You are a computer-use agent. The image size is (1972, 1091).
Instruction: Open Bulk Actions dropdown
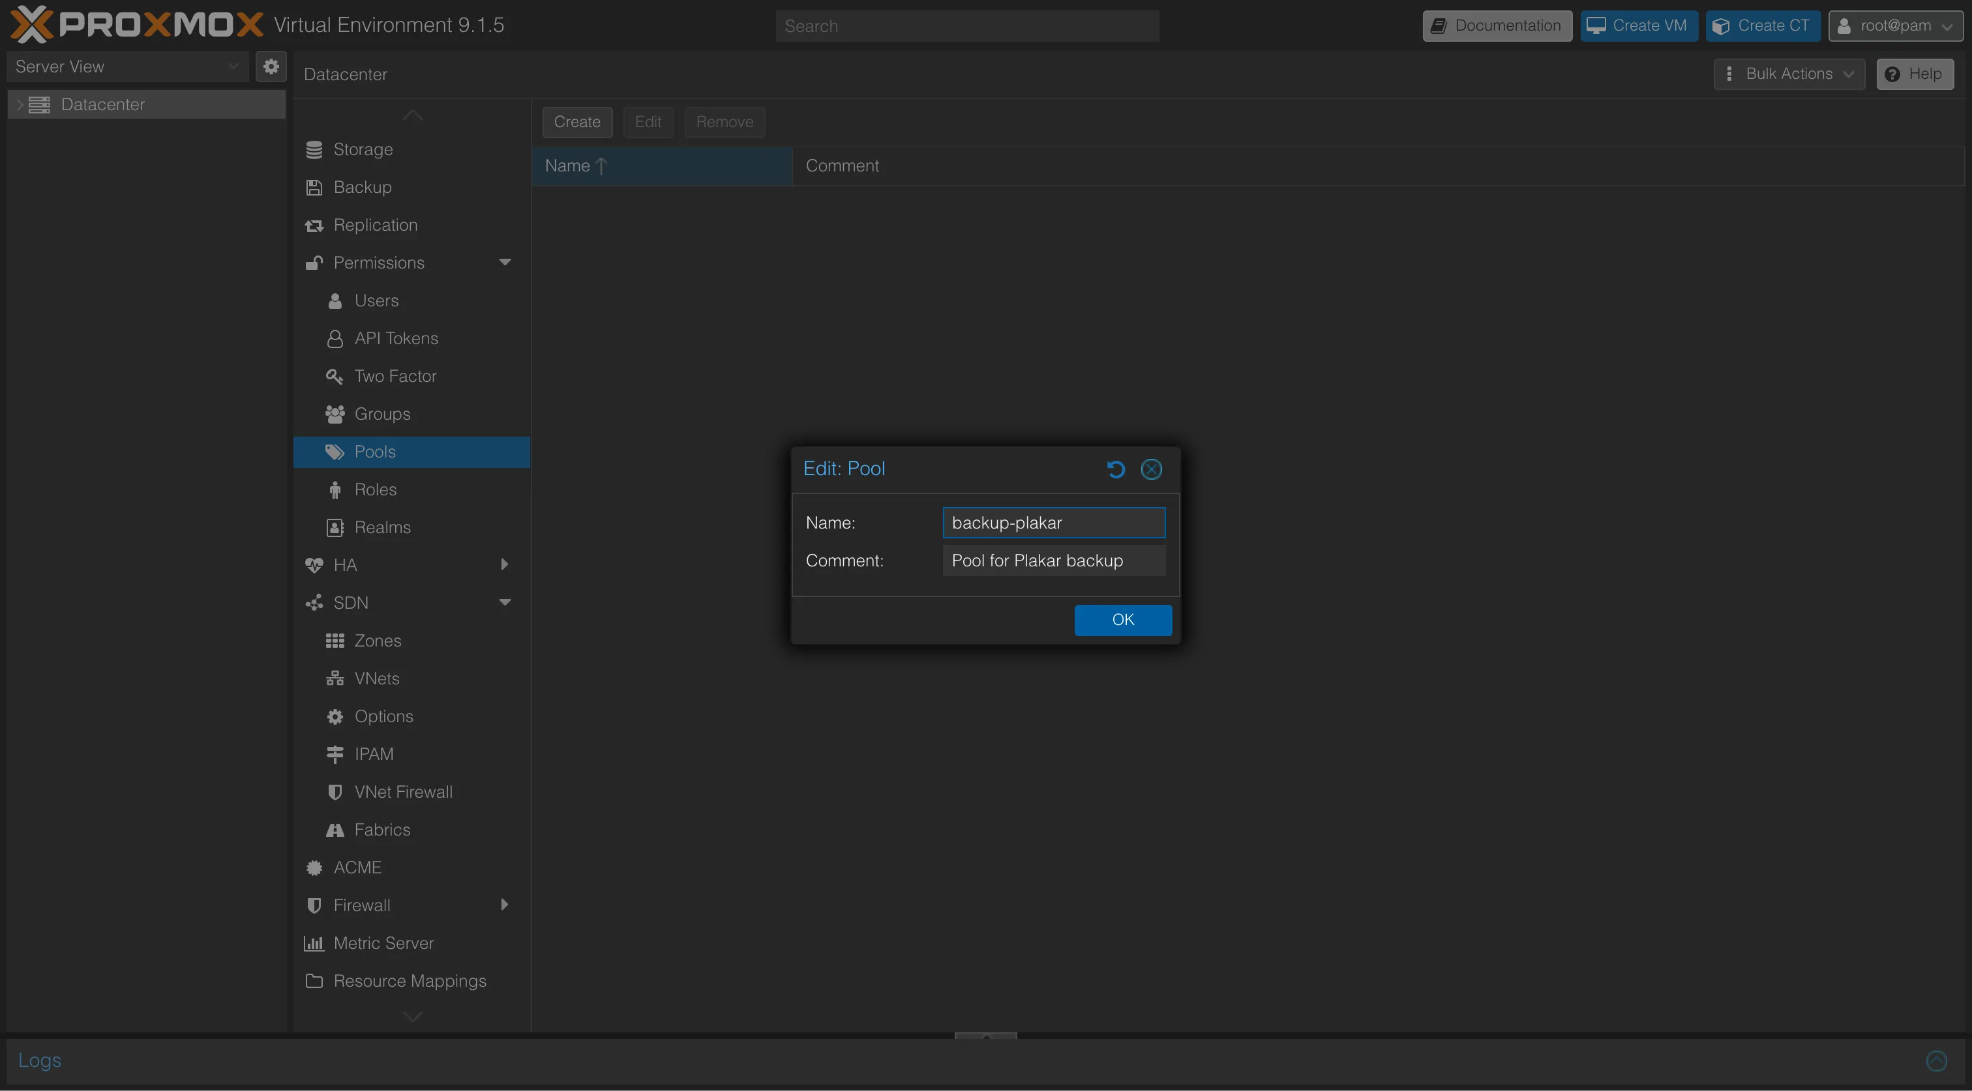(1789, 74)
